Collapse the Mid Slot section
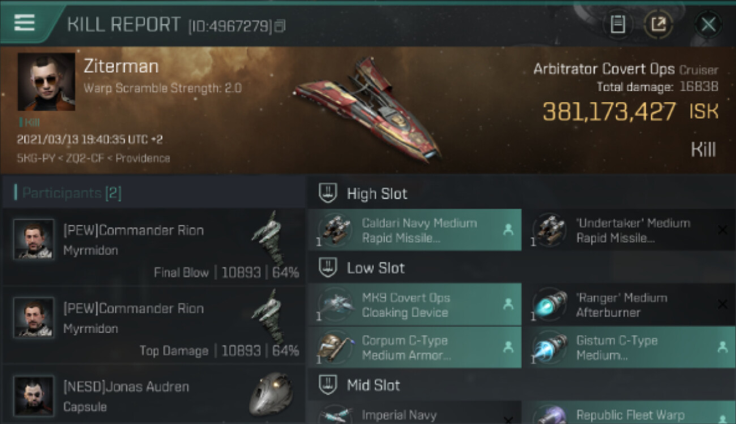Screen dimensions: 736x424 point(328,386)
